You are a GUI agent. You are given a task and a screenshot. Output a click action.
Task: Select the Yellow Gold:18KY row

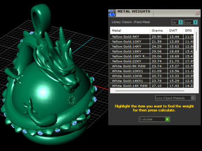tap(152, 51)
